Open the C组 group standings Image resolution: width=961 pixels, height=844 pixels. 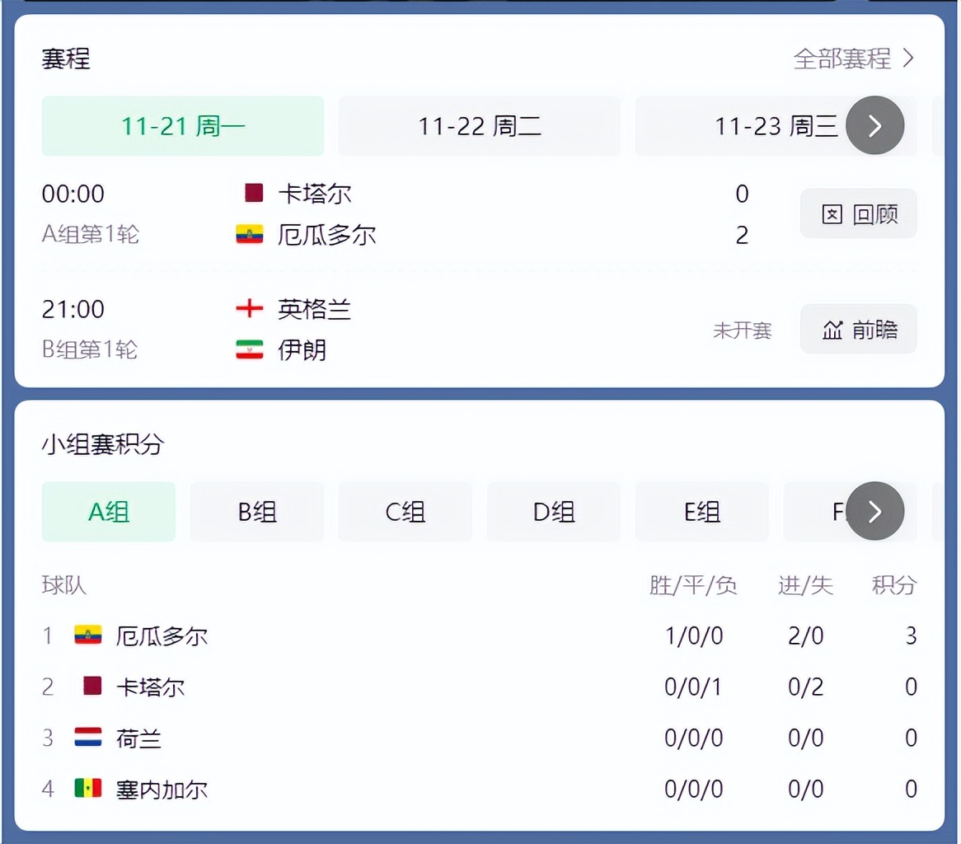pyautogui.click(x=405, y=511)
